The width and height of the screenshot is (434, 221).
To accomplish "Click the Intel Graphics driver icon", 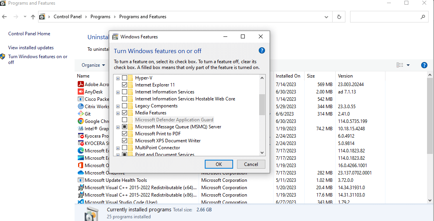I will click(x=80, y=128).
